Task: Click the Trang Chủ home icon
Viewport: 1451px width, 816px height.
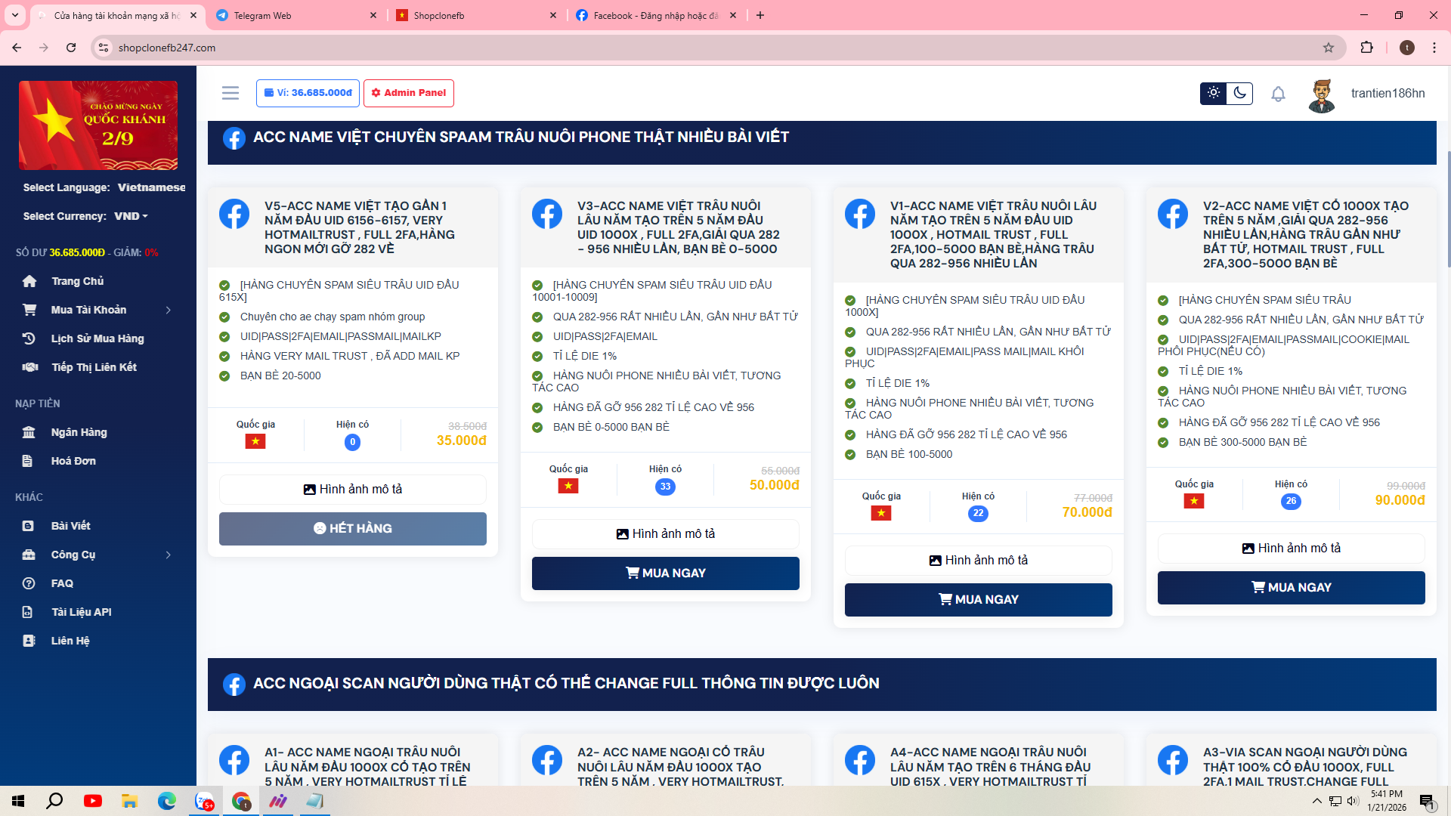Action: (29, 281)
